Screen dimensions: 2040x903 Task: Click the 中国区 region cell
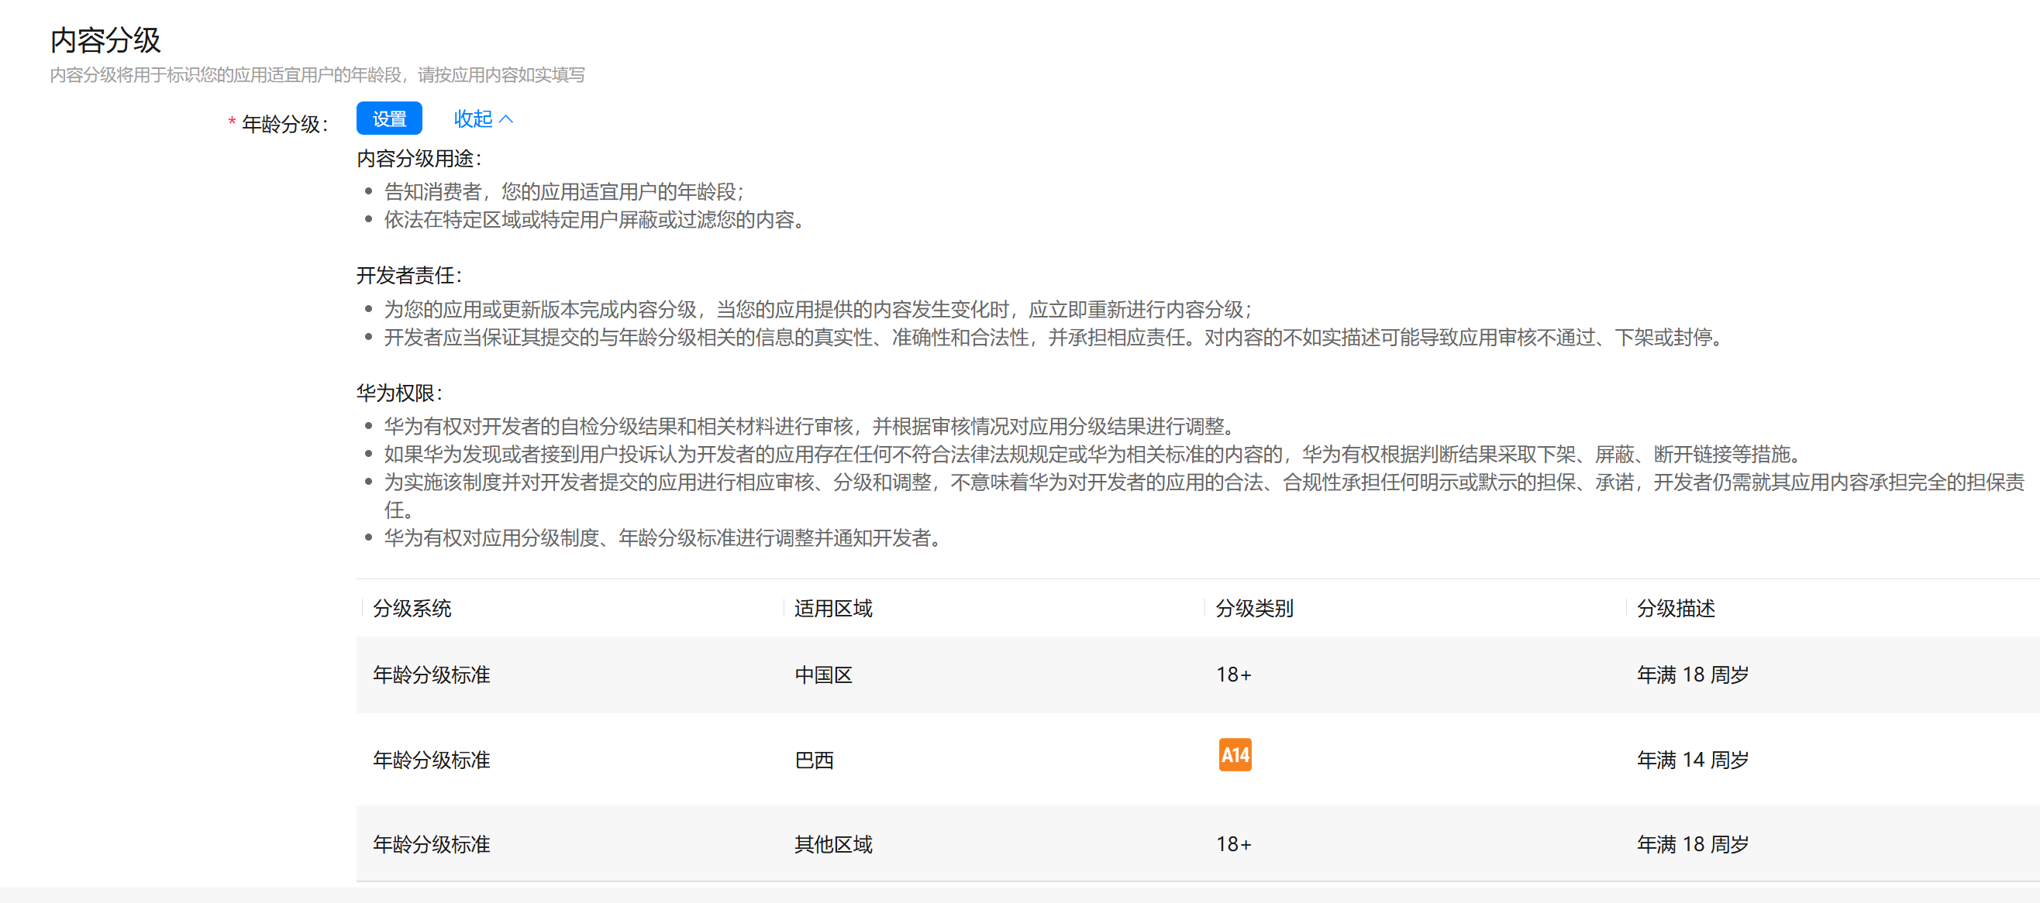[824, 675]
